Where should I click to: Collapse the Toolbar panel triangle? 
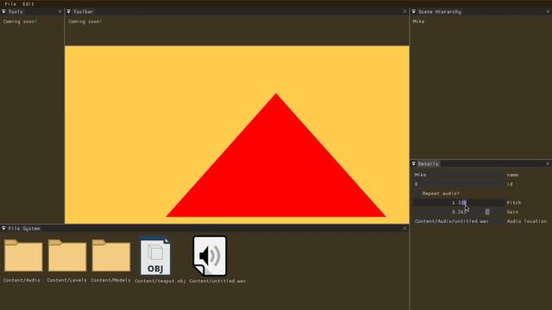tap(69, 11)
